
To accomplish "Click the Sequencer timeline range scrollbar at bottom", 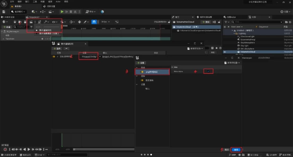I will [104, 149].
